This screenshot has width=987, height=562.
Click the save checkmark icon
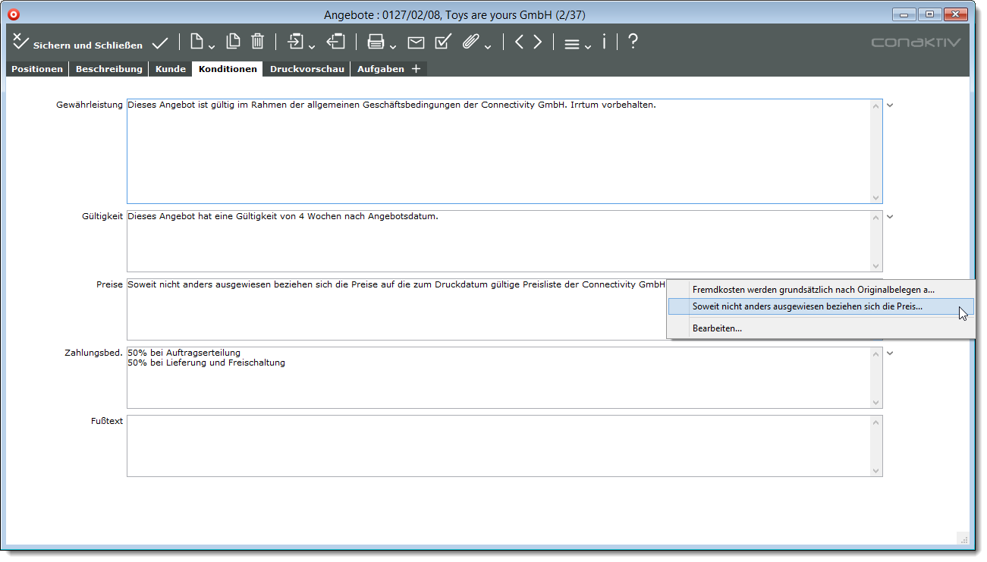pyautogui.click(x=160, y=43)
